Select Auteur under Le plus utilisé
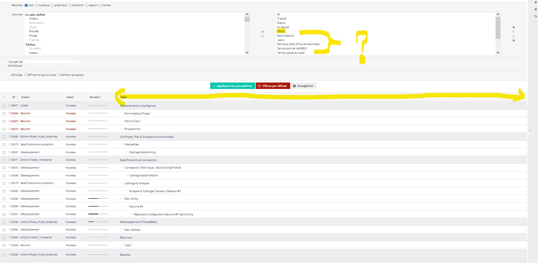This screenshot has width=538, height=263. tap(33, 19)
